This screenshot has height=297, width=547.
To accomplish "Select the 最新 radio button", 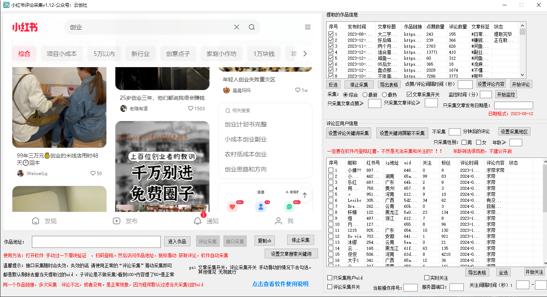I will [x=365, y=95].
